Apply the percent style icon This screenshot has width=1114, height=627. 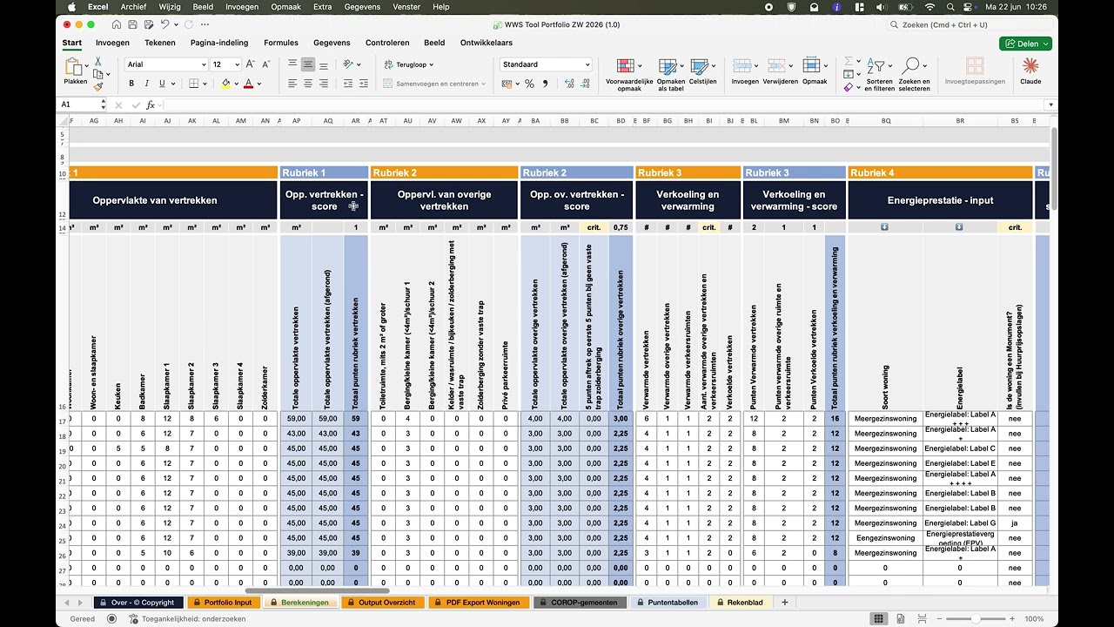529,84
